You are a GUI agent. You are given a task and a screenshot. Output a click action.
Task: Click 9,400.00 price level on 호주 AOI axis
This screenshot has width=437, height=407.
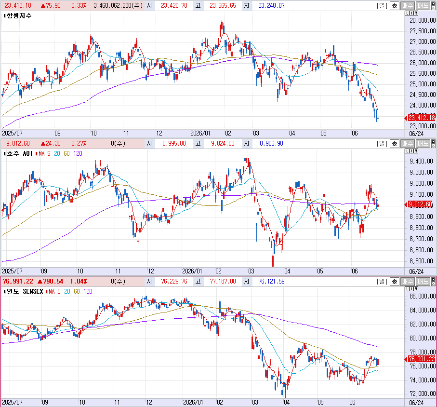[421, 161]
